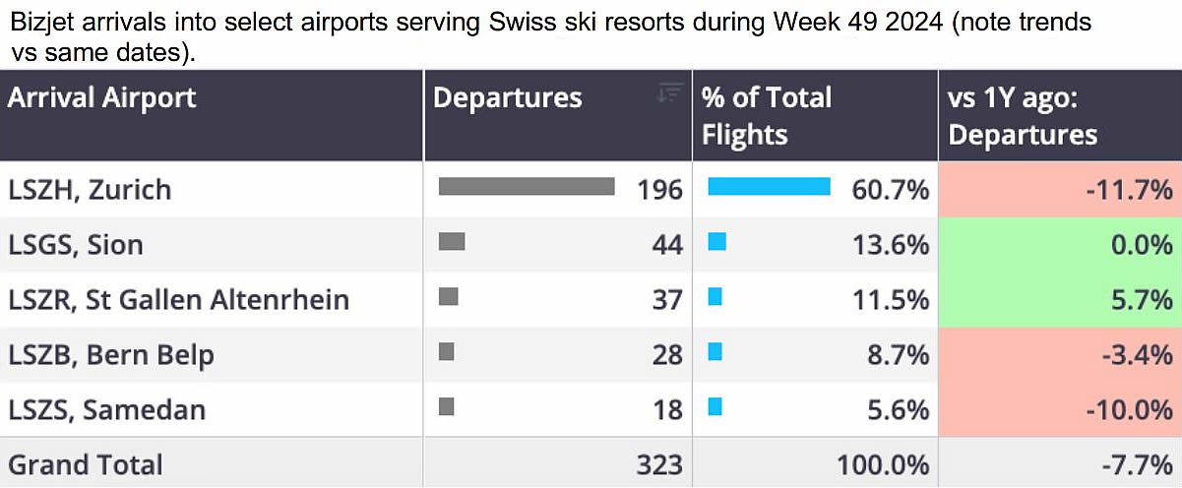Select the LSGS, Sion row label

coord(76,244)
